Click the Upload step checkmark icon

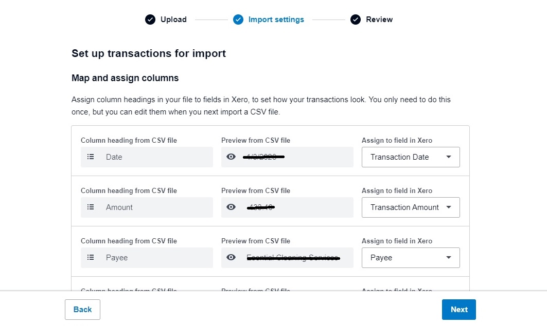tap(150, 20)
